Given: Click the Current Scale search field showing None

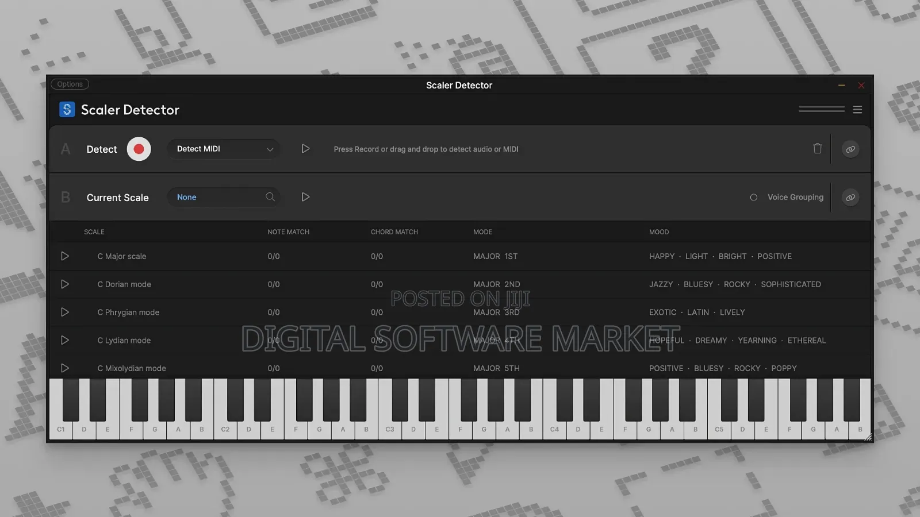Looking at the screenshot, I should click(x=224, y=197).
